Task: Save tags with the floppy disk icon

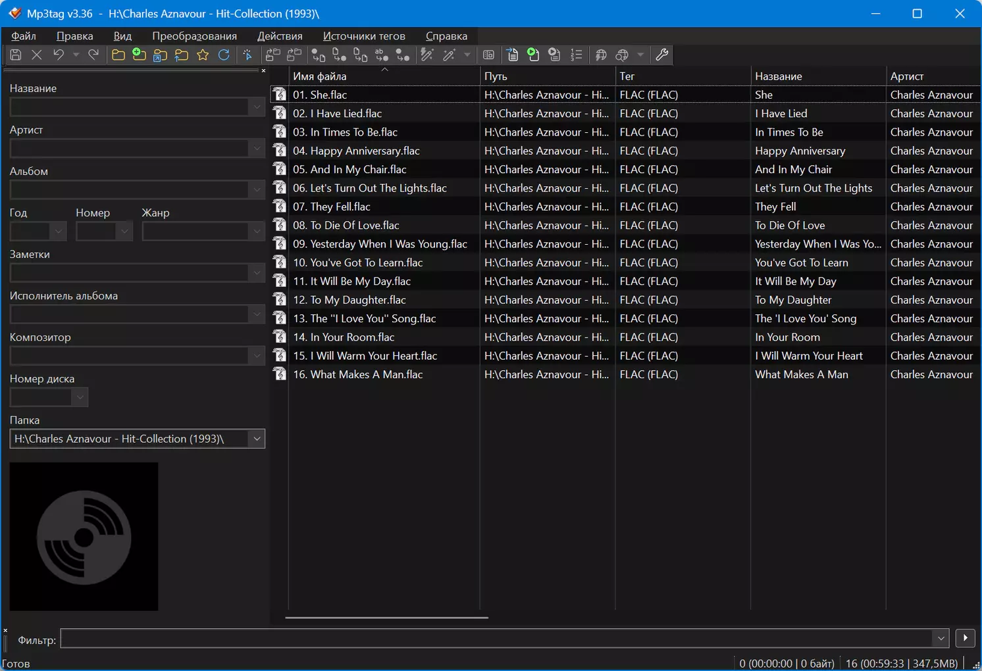Action: [16, 55]
